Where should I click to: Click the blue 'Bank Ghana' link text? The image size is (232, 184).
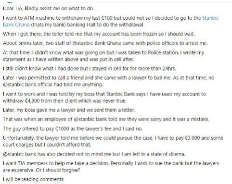16,25
